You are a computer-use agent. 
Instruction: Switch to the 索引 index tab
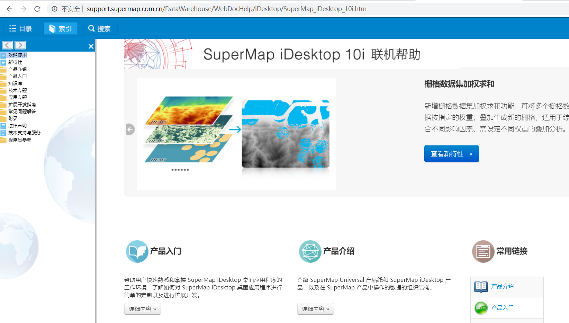(60, 28)
